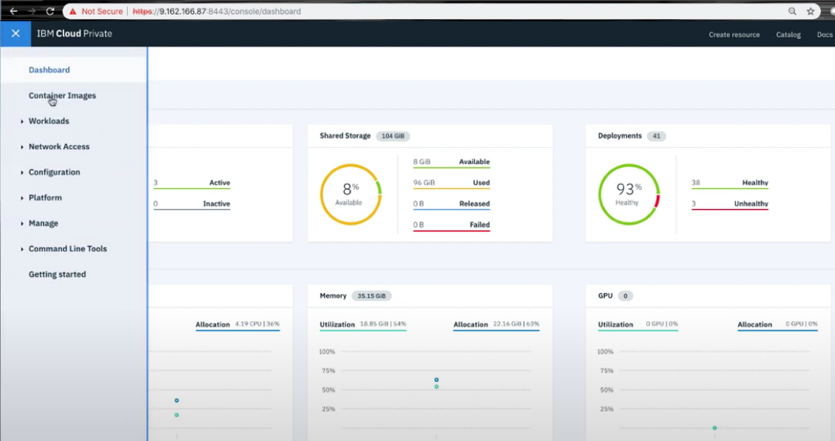Click the Active count label
Viewport: 835px width, 441px height.
click(x=220, y=182)
